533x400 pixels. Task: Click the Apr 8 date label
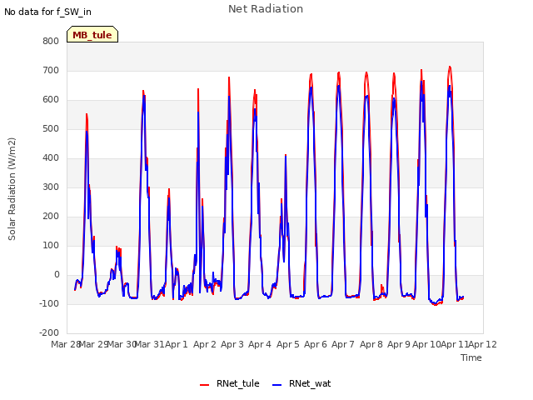pyautogui.click(x=371, y=344)
